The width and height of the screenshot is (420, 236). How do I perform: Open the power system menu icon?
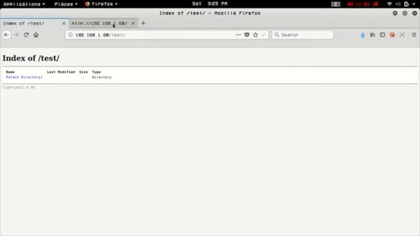click(407, 4)
